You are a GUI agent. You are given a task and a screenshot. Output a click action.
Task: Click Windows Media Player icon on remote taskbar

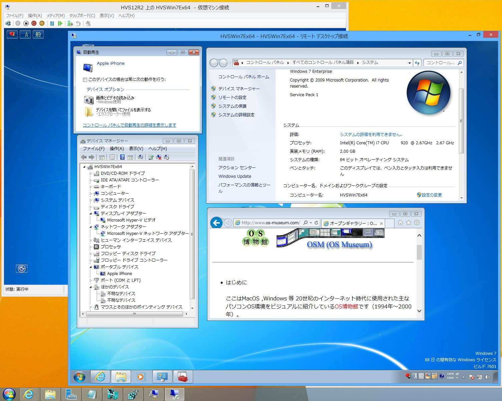coord(141,377)
